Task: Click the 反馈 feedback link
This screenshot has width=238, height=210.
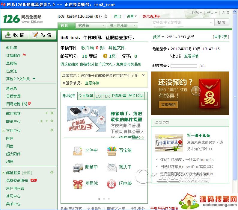Action: (225, 13)
